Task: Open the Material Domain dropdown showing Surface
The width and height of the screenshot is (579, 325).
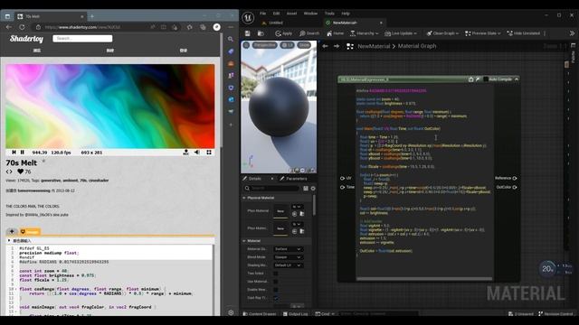Action: tap(288, 249)
